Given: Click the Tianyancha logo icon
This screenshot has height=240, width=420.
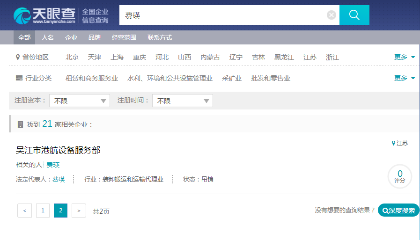Looking at the screenshot, I should 22,15.
